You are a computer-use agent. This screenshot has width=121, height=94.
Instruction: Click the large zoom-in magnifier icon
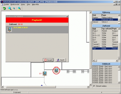pos(10,9)
